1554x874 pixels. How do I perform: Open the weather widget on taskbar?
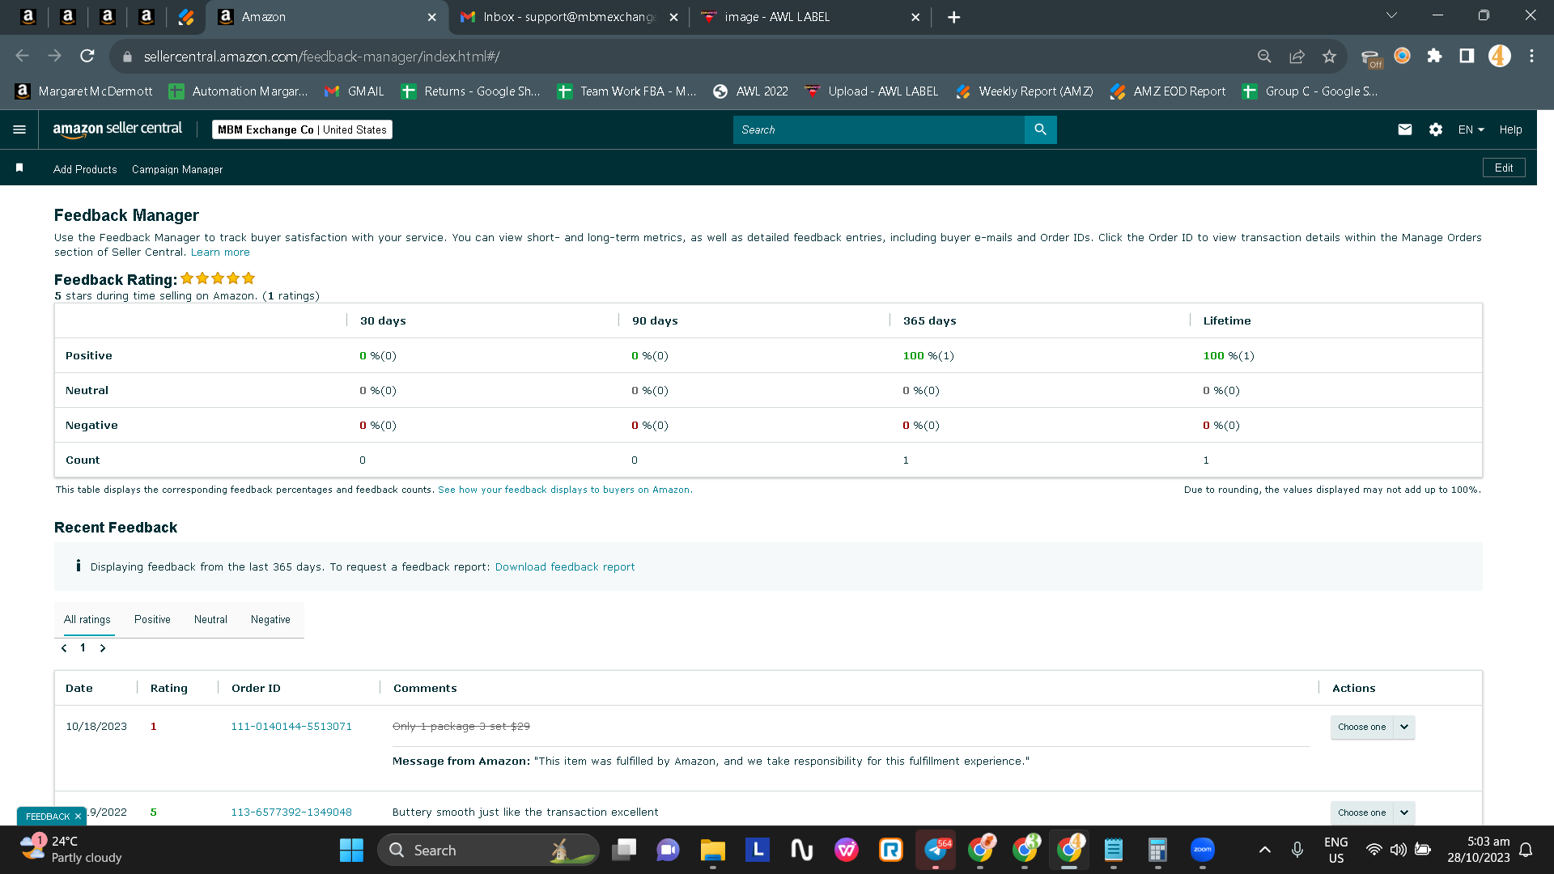(71, 850)
